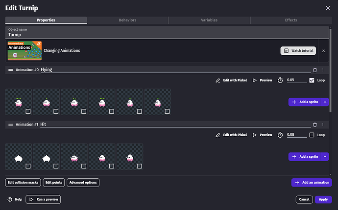Switch to the Behaviors tab
The image size is (338, 210).
[x=128, y=20]
